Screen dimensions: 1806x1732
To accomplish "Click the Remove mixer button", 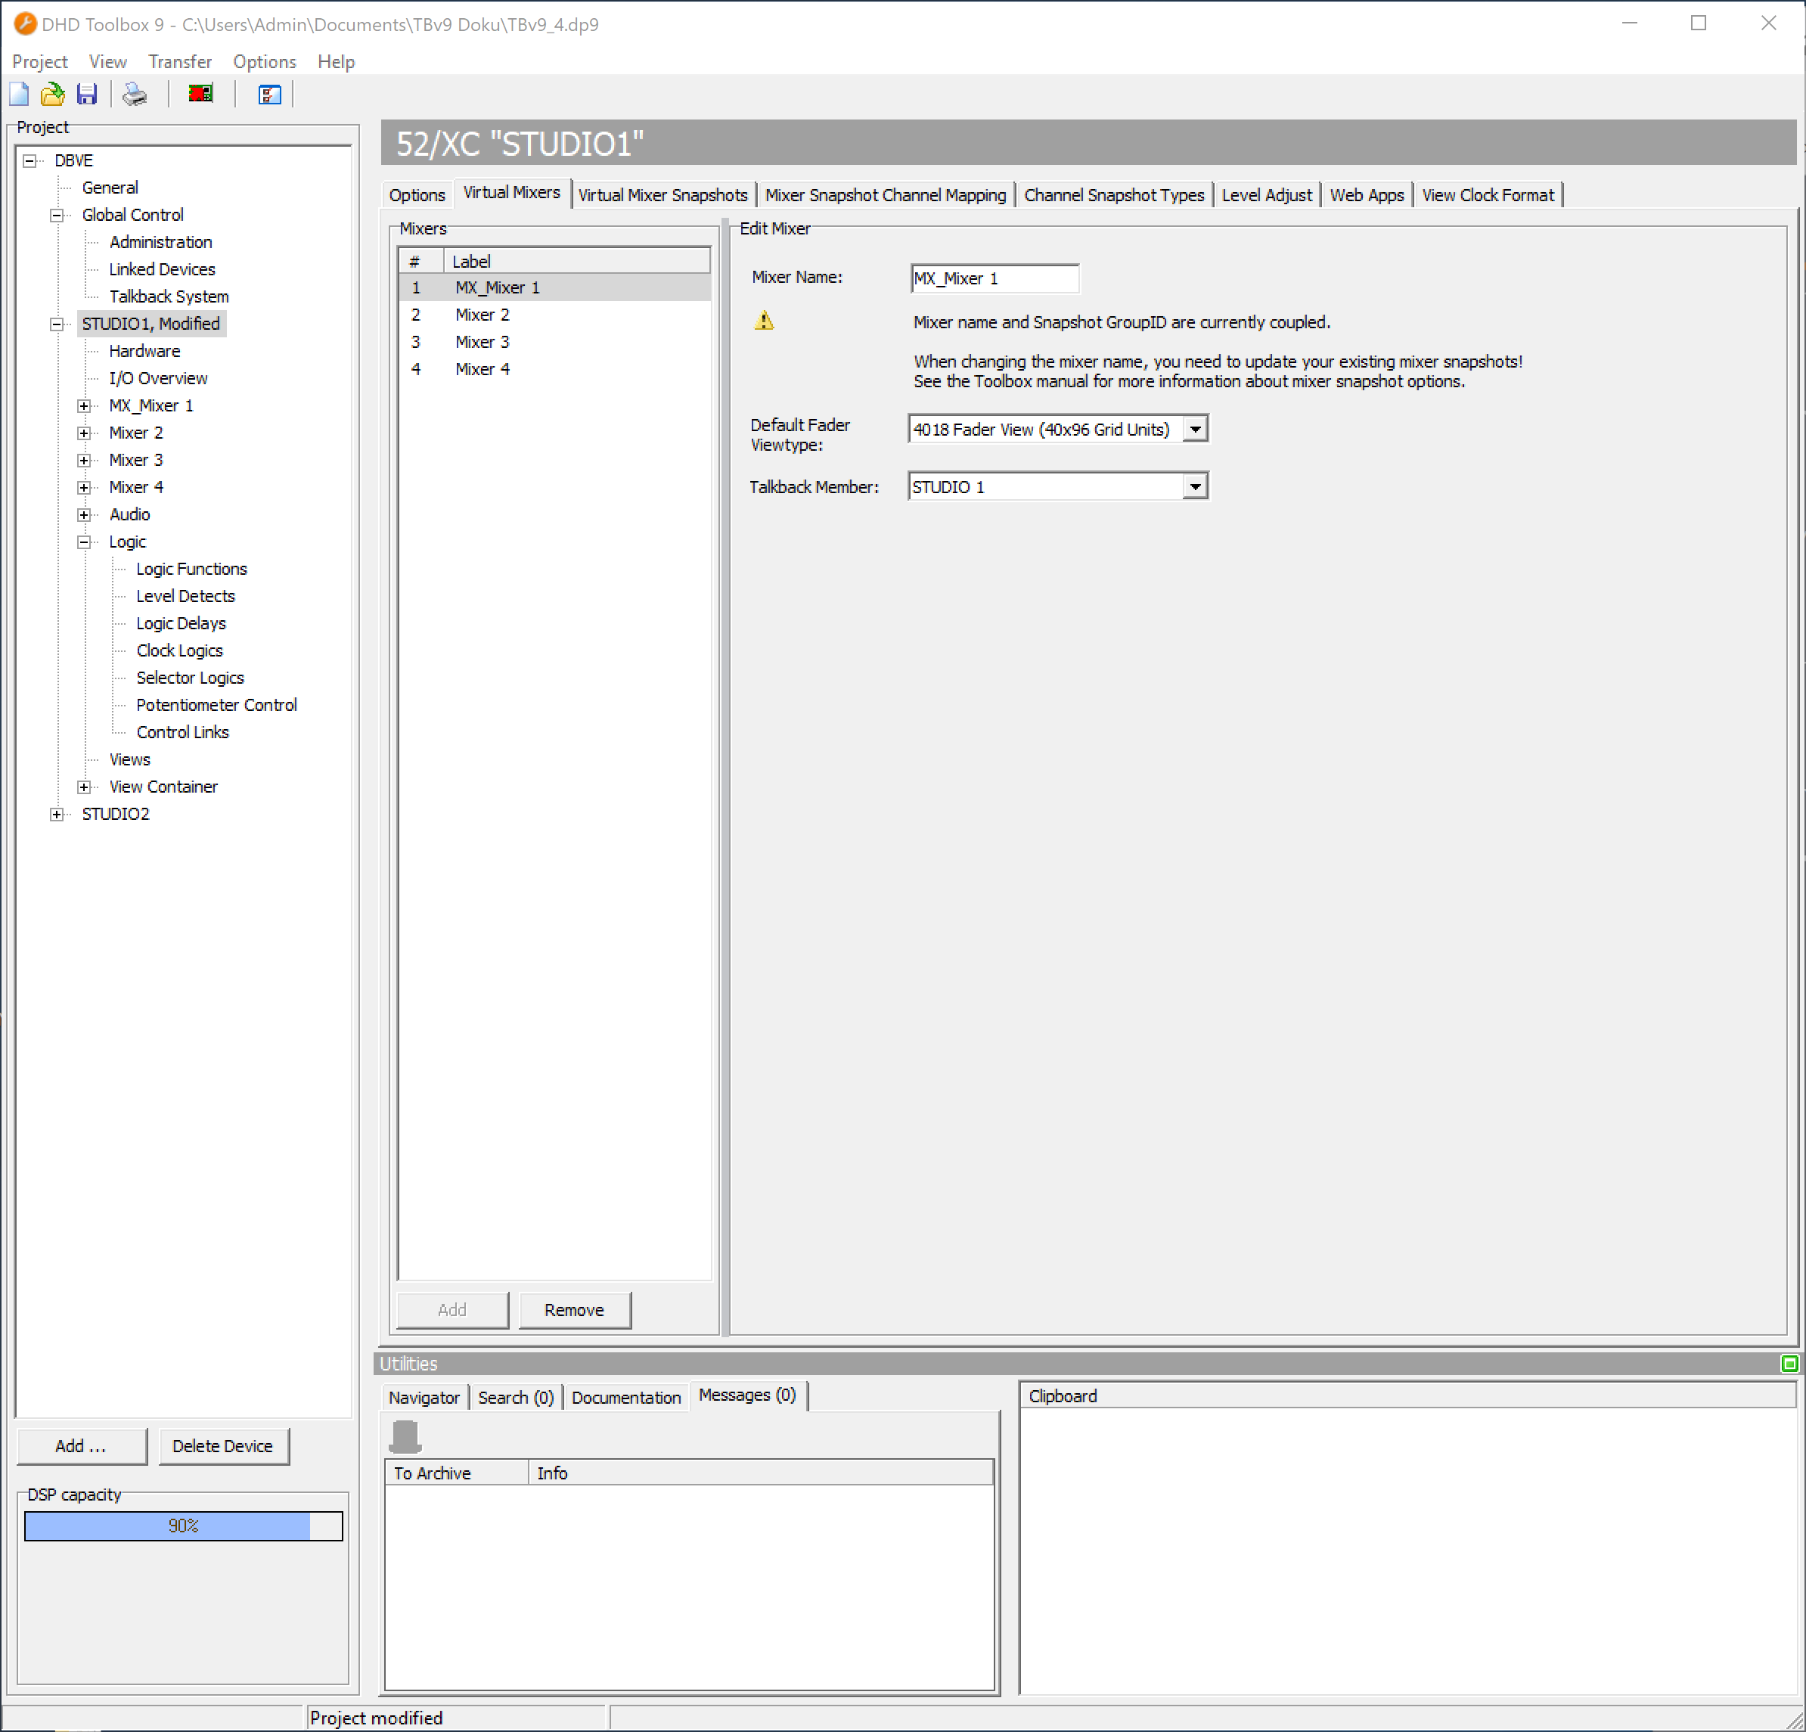I will click(x=574, y=1310).
